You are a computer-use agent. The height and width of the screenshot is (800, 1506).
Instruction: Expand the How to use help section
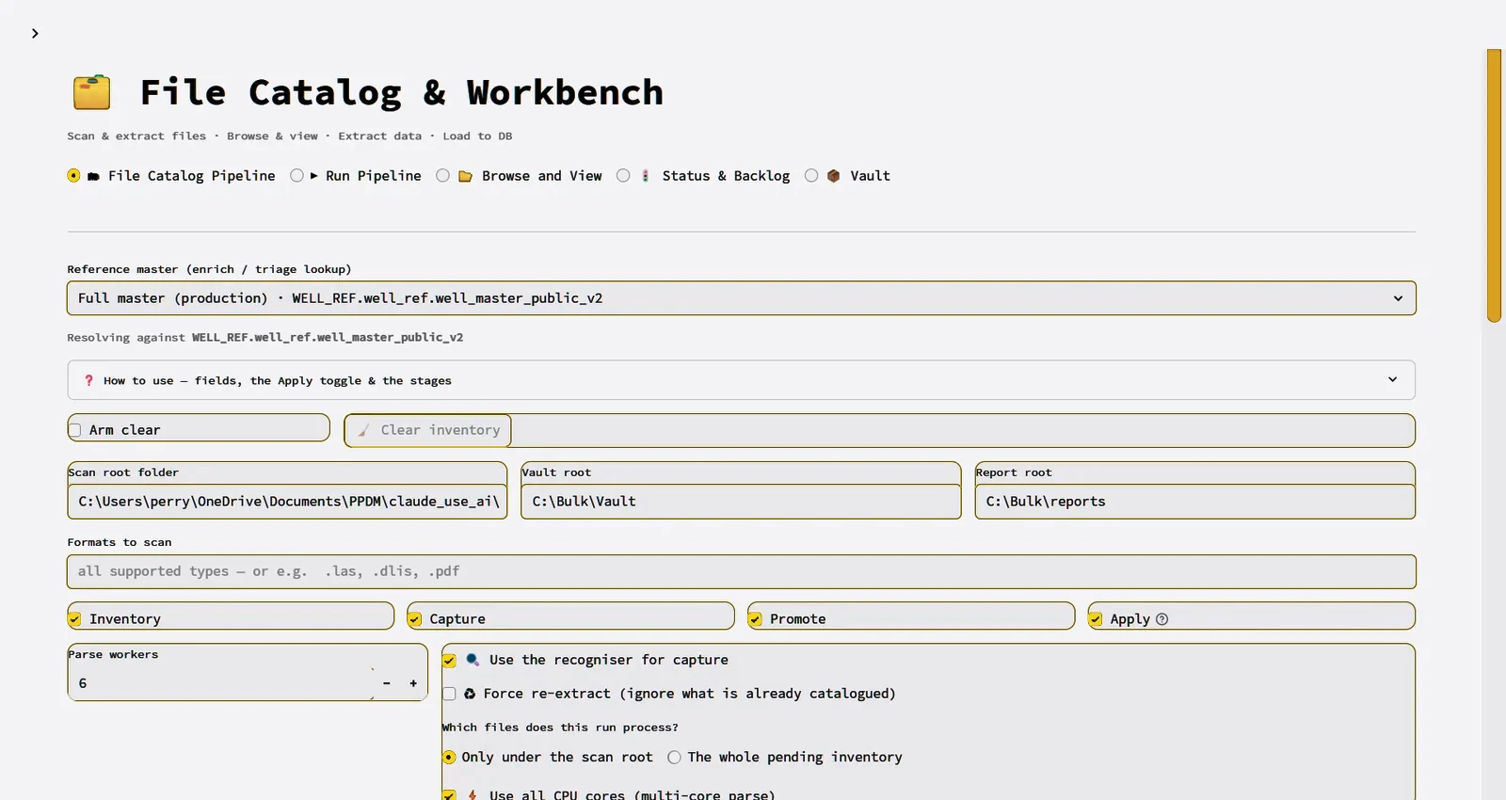click(x=742, y=380)
